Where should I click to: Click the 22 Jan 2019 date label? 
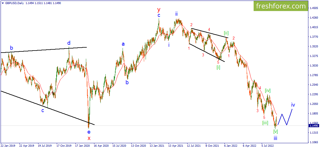pyautogui.click(x=7, y=146)
